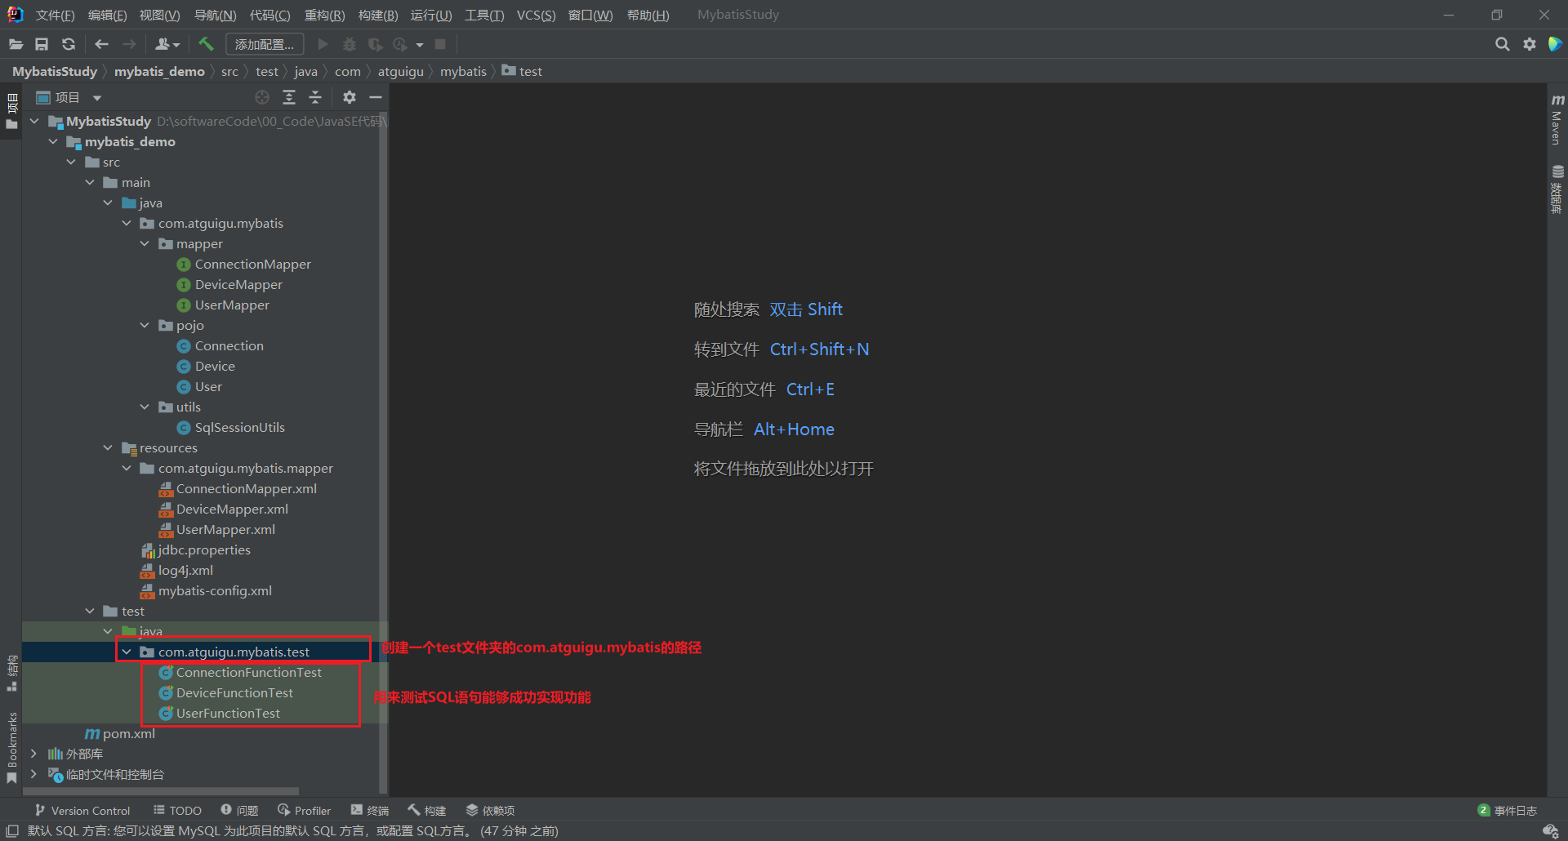Open the 导航(N) menu
Screen dimensions: 1568x841
(x=215, y=16)
